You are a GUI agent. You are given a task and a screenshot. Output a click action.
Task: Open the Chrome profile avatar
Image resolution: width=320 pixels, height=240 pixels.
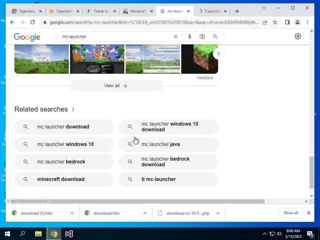[x=297, y=22]
